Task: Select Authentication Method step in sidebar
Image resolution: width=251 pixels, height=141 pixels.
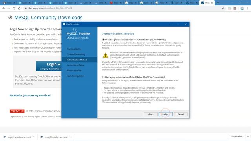Action: [x=77, y=60]
